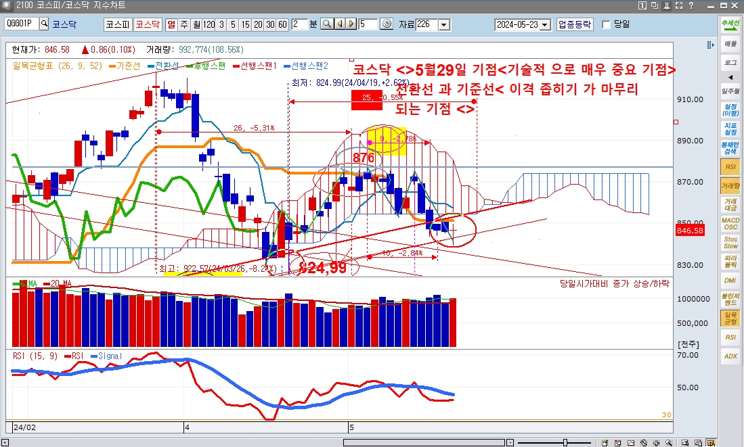
Task: Check the 당일 checkbox
Action: [606, 24]
